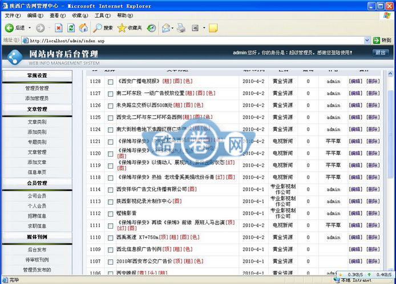Click the IE Back arrow icon
The width and height of the screenshot is (396, 284).
[x=9, y=28]
